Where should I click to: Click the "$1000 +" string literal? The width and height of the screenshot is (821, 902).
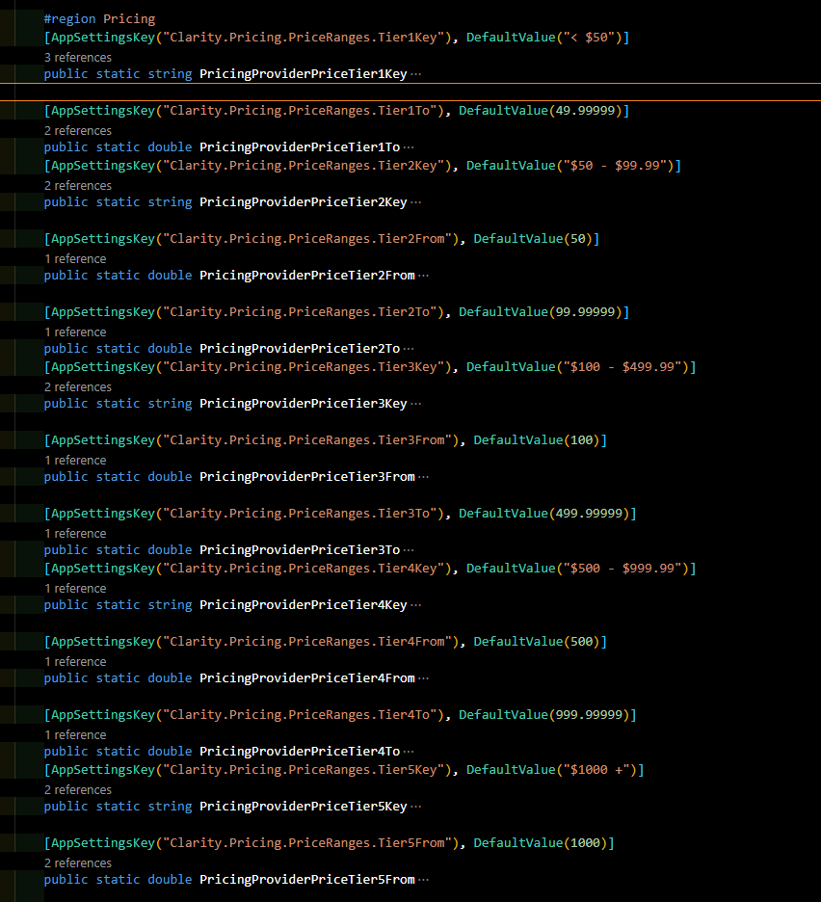tap(596, 770)
